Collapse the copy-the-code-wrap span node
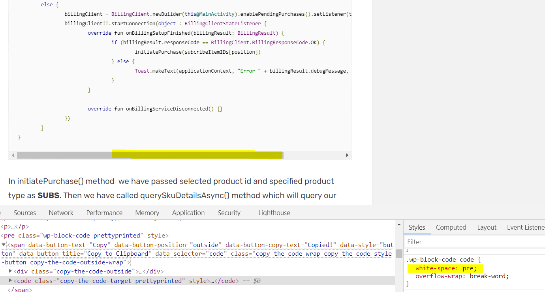 coord(4,245)
